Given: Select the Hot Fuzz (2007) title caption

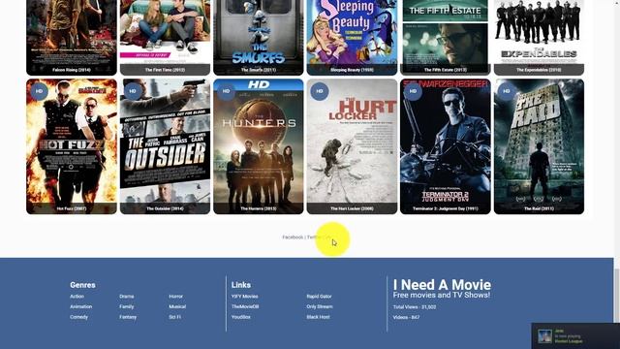Looking at the screenshot, I should click(x=72, y=208).
